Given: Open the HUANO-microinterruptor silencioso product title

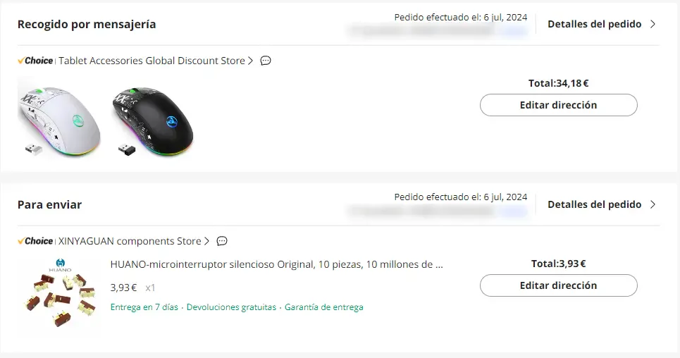Looking at the screenshot, I should (x=277, y=265).
